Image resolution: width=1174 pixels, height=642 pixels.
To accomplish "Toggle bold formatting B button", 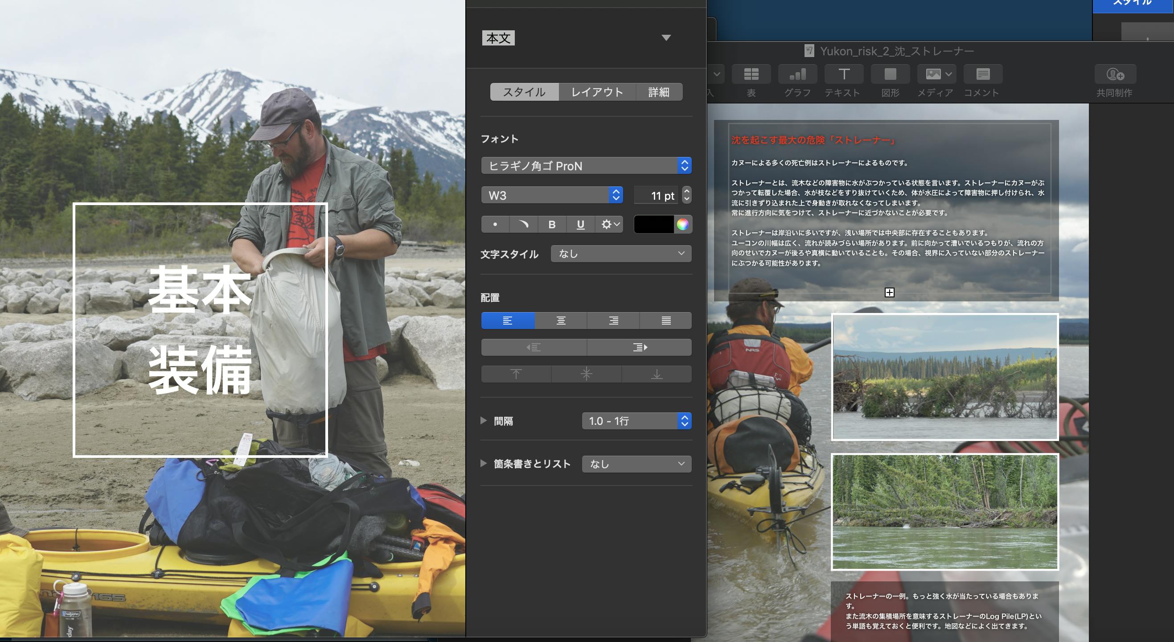I will (x=552, y=224).
